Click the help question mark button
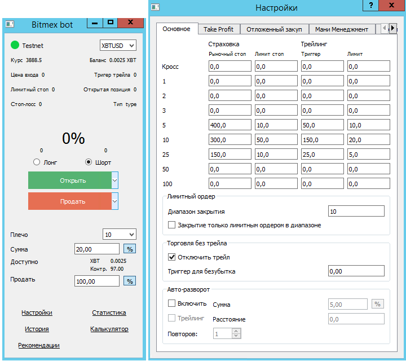Image resolution: width=406 pixels, height=361 pixels. 370,5
